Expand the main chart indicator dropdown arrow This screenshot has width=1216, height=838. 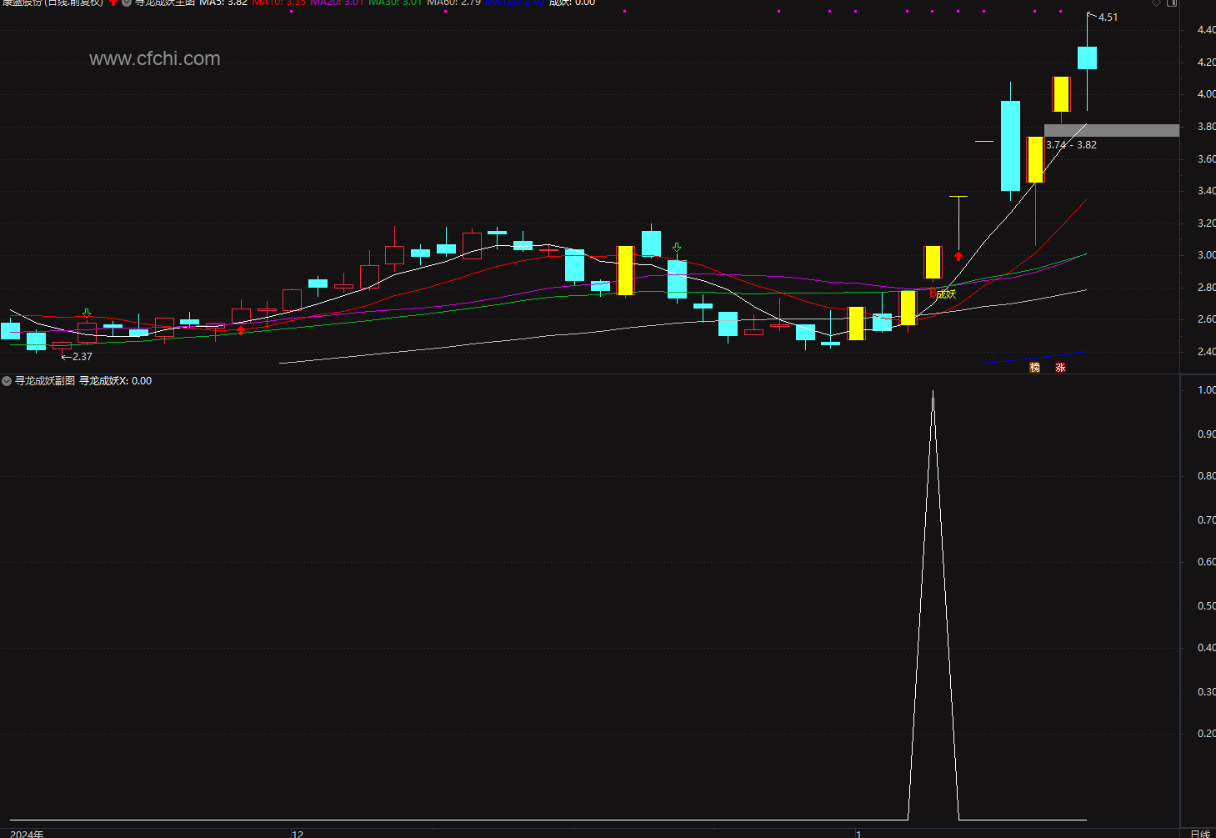pos(127,3)
